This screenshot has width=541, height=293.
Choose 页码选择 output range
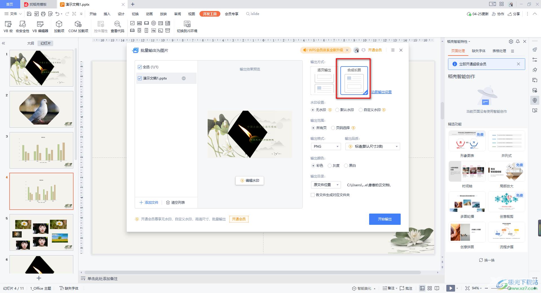click(333, 128)
